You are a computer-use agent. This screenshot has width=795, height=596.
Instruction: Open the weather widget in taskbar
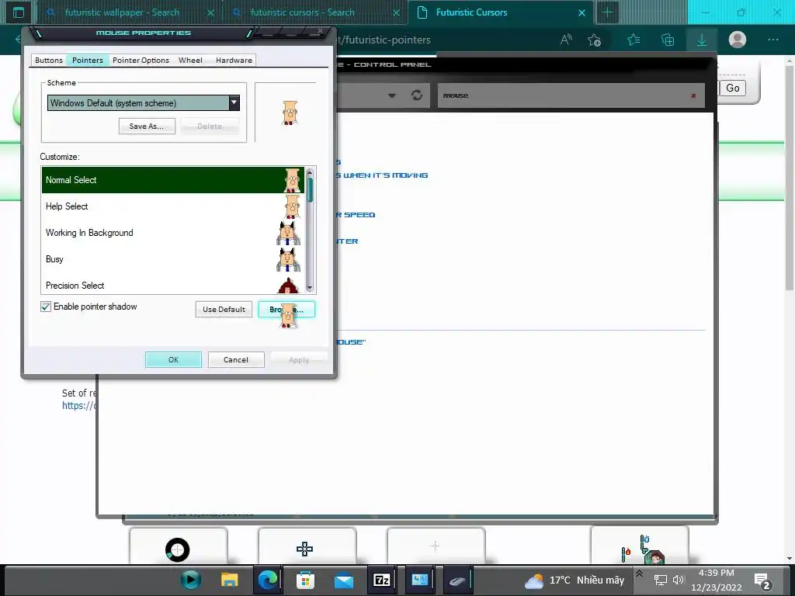tap(575, 580)
